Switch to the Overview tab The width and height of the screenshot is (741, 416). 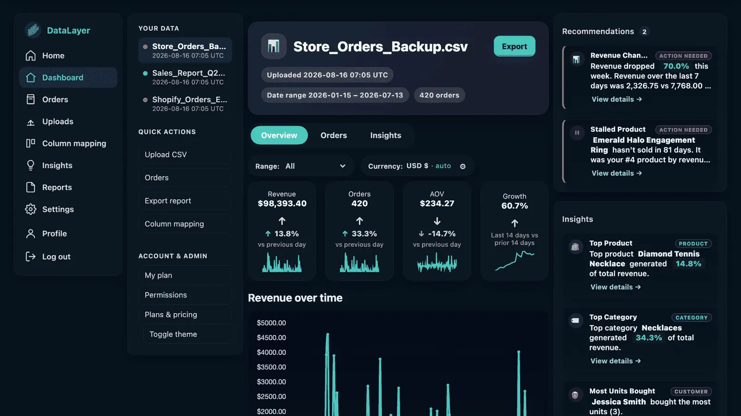point(279,135)
